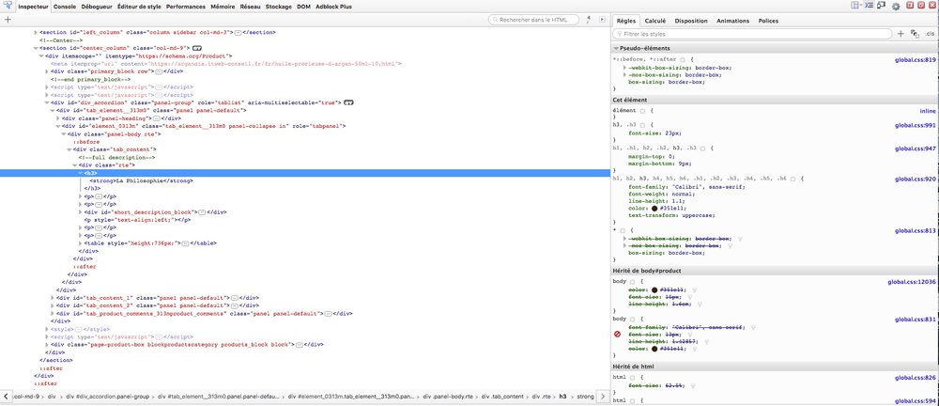This screenshot has width=939, height=406.
Task: Switch to the Console tab
Action: click(x=65, y=7)
